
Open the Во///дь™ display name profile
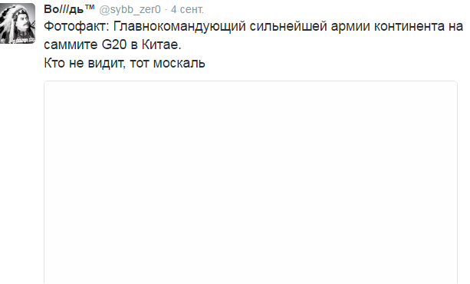pyautogui.click(x=69, y=9)
